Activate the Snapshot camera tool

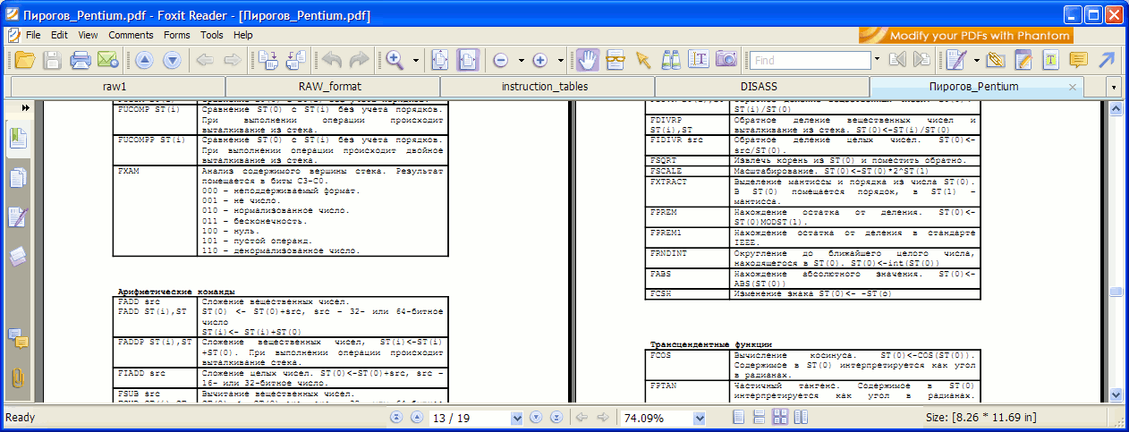[x=726, y=60]
